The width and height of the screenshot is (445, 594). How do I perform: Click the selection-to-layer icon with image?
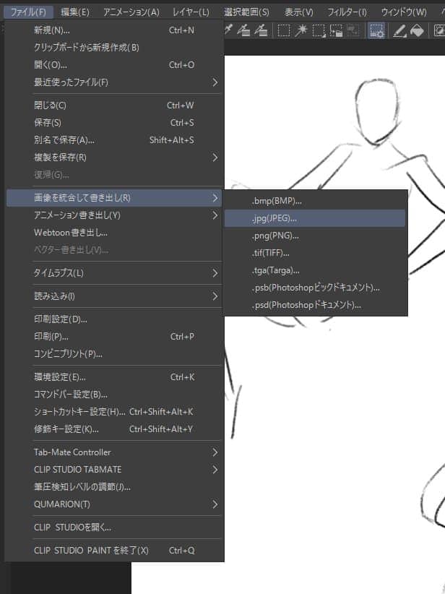click(336, 30)
